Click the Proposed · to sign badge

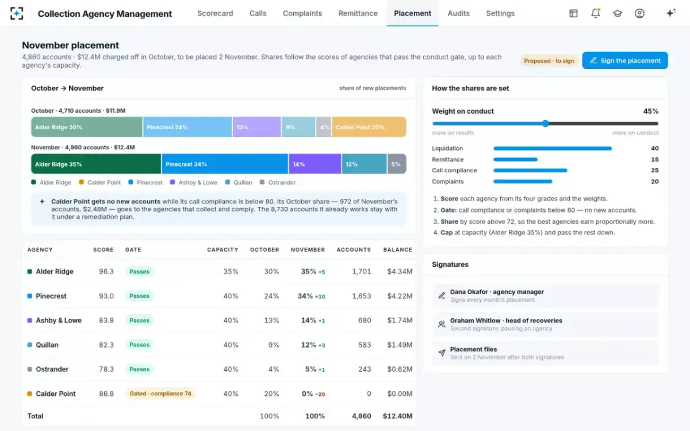click(549, 60)
